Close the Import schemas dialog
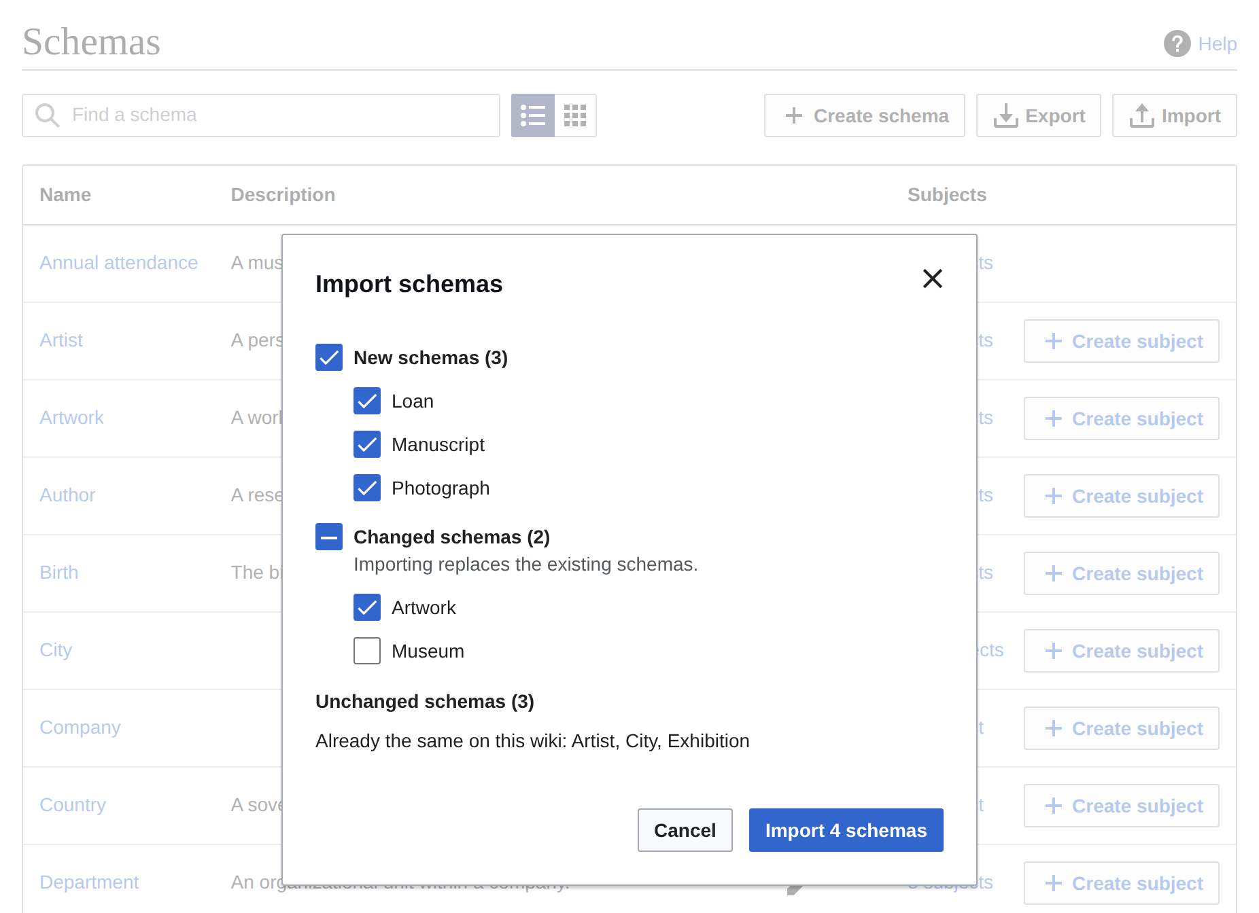1259x913 pixels. [x=932, y=279]
